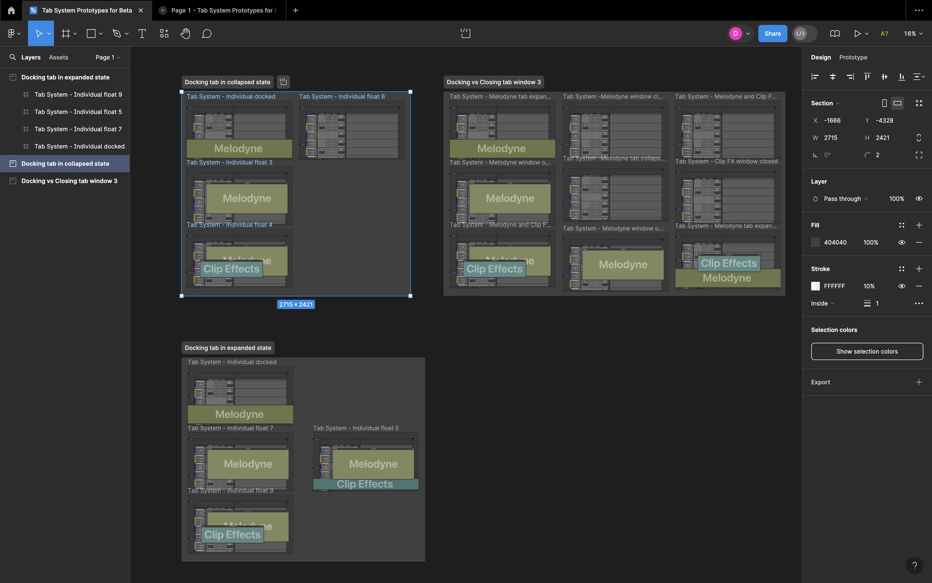The height and width of the screenshot is (583, 932).
Task: Open the Figma main menu icon
Action: coord(11,34)
